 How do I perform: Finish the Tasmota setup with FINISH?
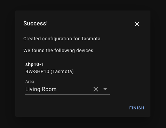tap(137, 108)
